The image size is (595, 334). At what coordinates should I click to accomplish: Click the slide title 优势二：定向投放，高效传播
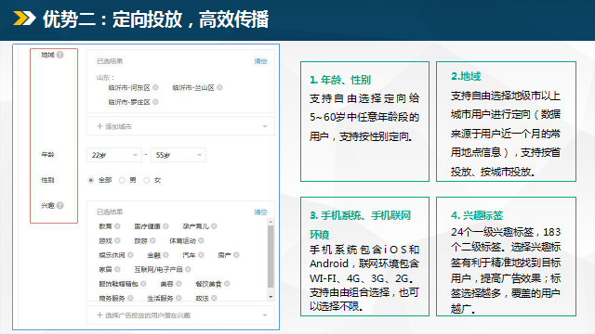pyautogui.click(x=155, y=19)
